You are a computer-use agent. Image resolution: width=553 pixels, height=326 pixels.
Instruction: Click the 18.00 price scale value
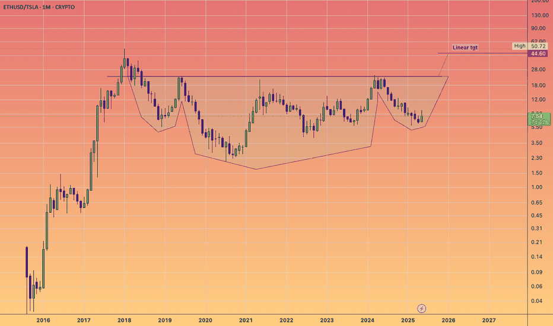click(x=538, y=85)
